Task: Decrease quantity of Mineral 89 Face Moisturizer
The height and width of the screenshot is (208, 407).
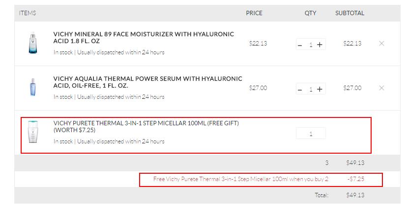Action: point(300,45)
